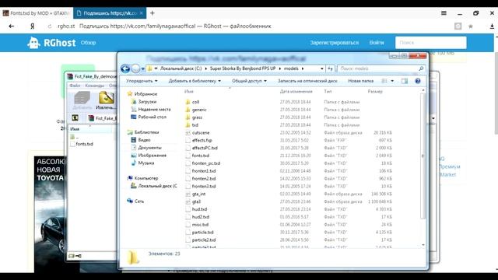Click the Обзор link on RGhost

coord(88,43)
